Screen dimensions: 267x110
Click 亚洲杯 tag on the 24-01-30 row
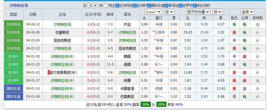14,56
